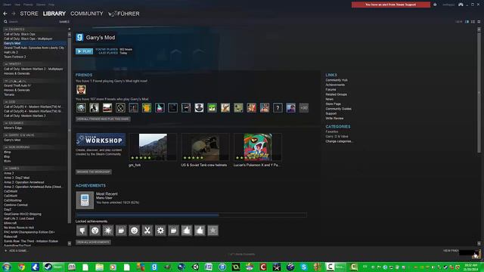Open the FÜHRER profile tab
The width and height of the screenshot is (484, 272).
tap(124, 14)
